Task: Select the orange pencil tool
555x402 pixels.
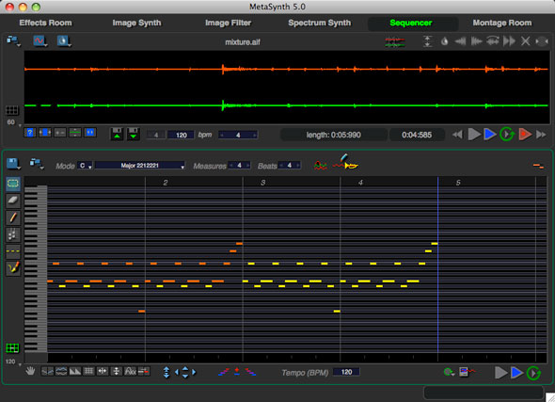Action: pyautogui.click(x=13, y=217)
